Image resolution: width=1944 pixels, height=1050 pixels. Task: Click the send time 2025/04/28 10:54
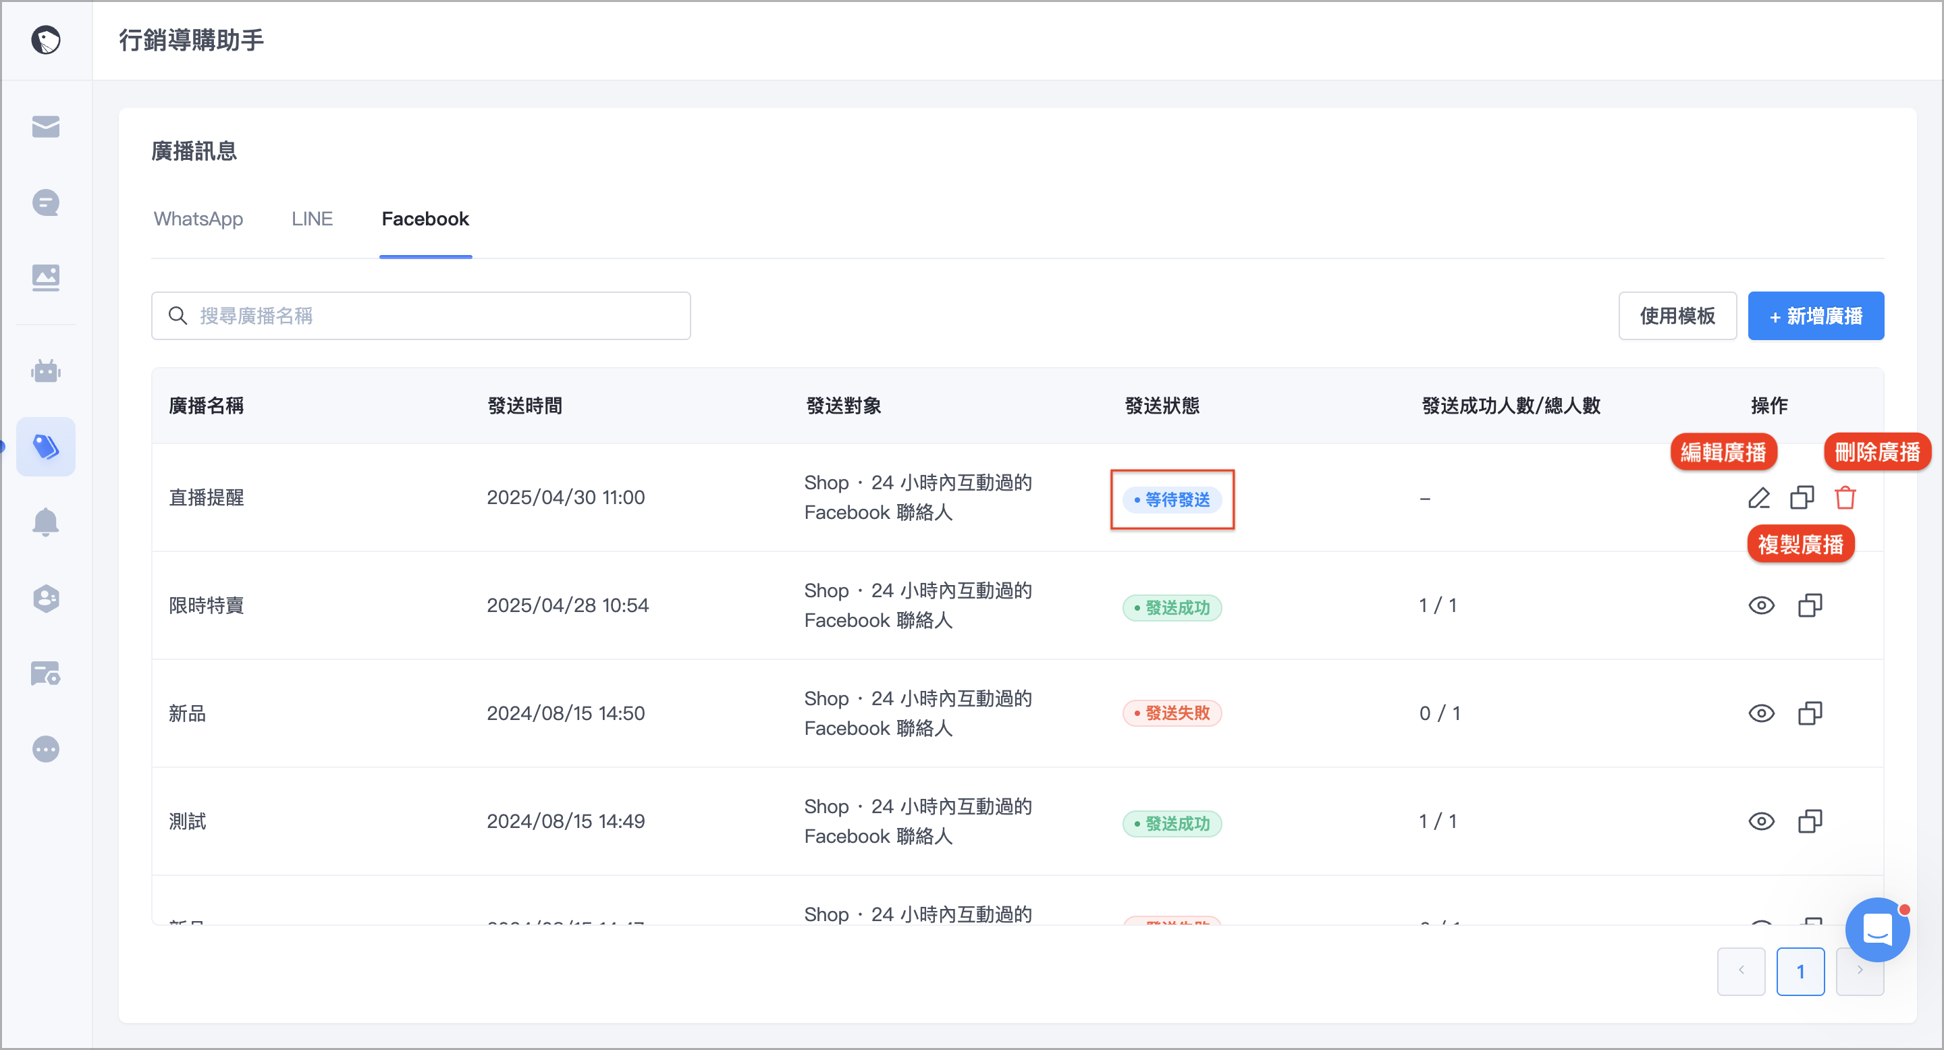point(568,606)
